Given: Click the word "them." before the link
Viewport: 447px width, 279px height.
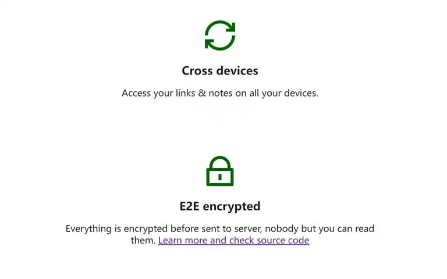Looking at the screenshot, I should (x=143, y=240).
